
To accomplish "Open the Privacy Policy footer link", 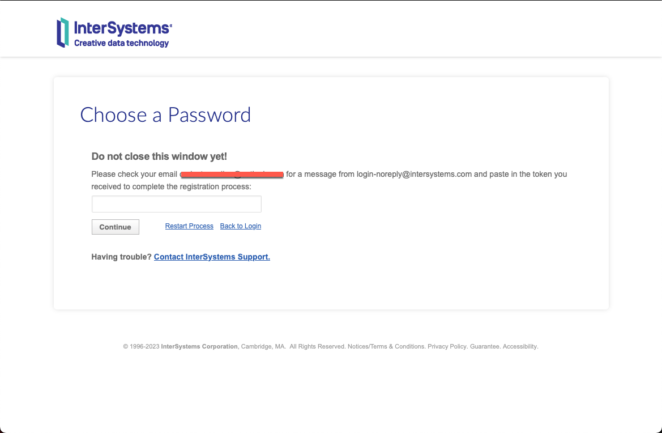I will [x=447, y=346].
